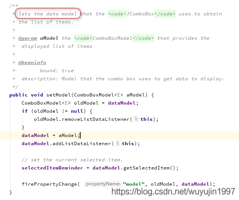Click the opening <code> tag before JComboBox
239x200 pixels.
117,14
